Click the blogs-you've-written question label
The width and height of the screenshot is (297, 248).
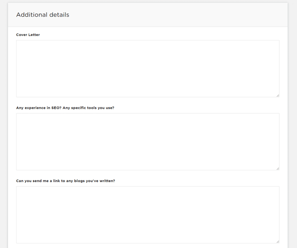(66, 181)
